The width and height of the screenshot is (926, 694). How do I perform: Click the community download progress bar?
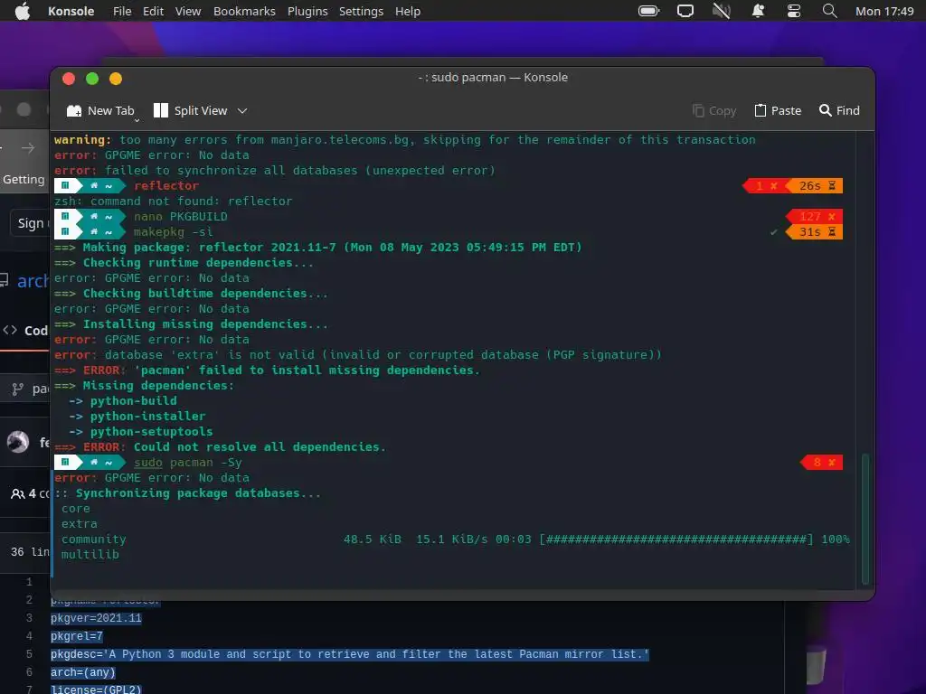pos(676,539)
